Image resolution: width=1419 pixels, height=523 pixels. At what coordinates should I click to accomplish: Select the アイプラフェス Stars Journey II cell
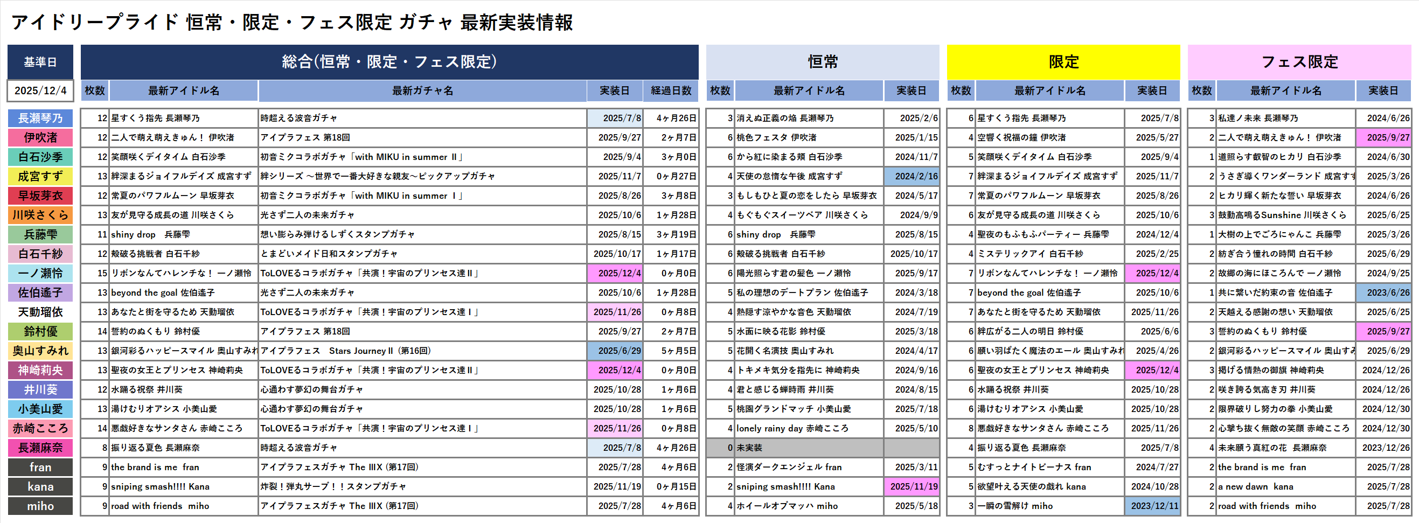click(422, 351)
